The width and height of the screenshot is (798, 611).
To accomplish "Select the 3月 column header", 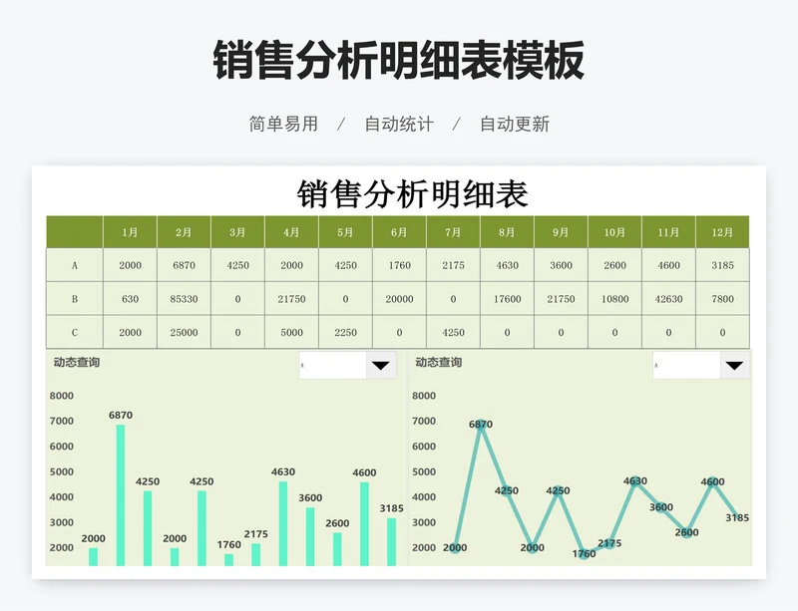I will pos(237,232).
